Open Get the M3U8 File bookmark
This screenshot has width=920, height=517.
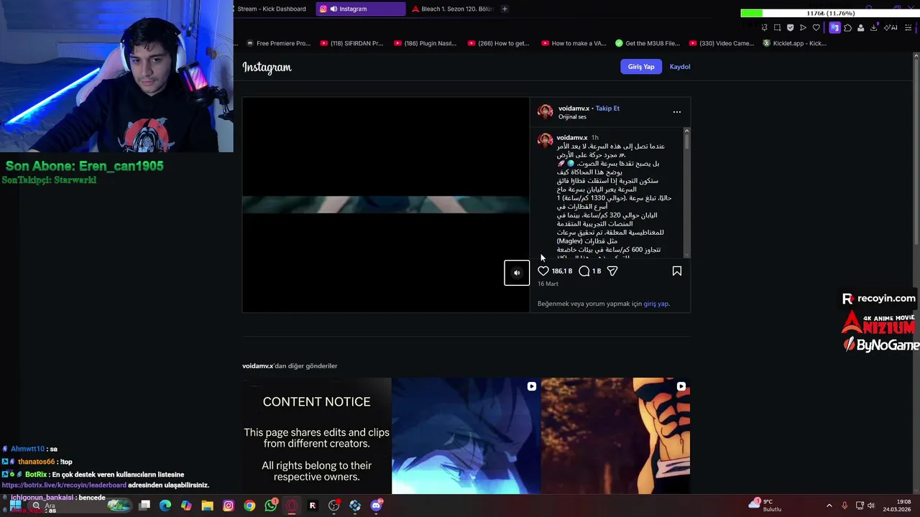[x=647, y=43]
